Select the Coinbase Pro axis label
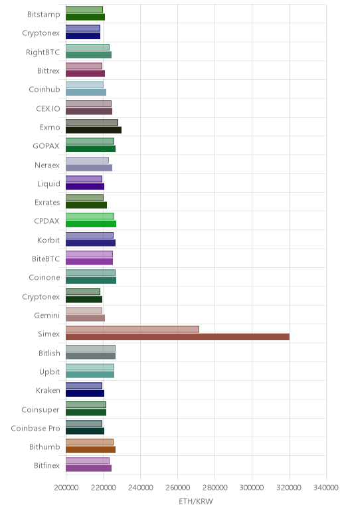The width and height of the screenshot is (340, 513). point(35,428)
